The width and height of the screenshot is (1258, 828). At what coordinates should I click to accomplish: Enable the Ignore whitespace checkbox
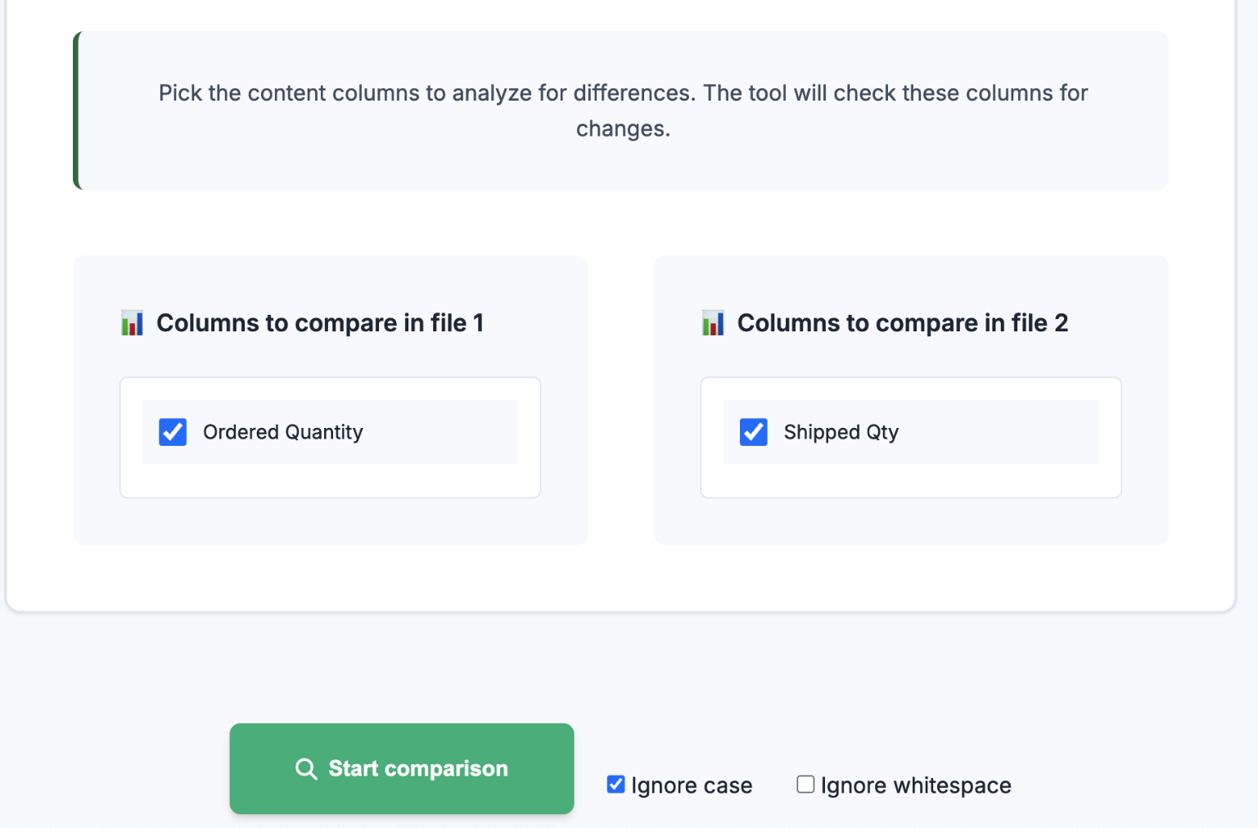[805, 785]
